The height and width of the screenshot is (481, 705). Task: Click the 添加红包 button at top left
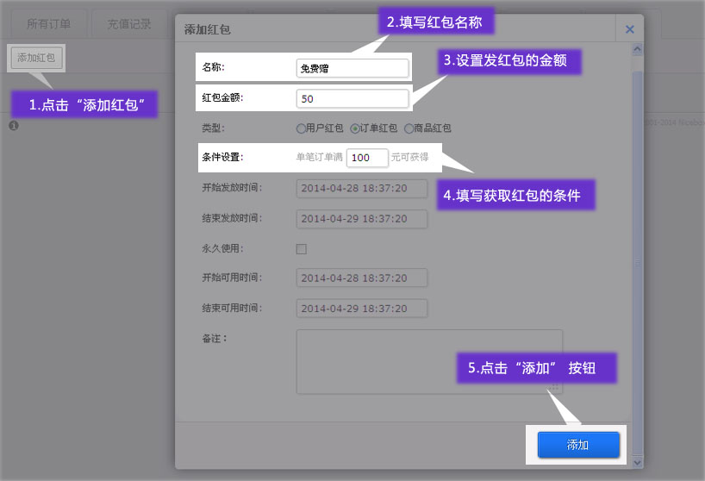(x=36, y=58)
